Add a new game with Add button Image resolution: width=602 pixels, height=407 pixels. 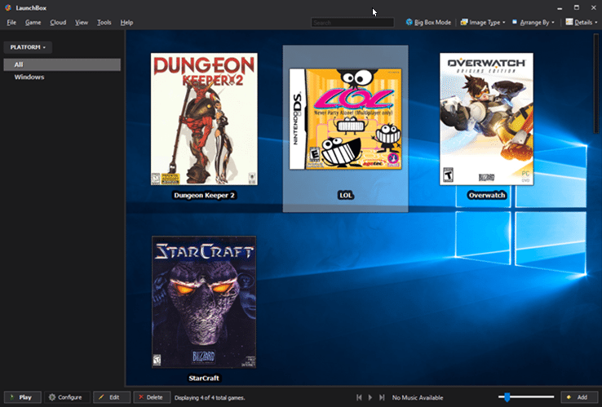tap(577, 397)
